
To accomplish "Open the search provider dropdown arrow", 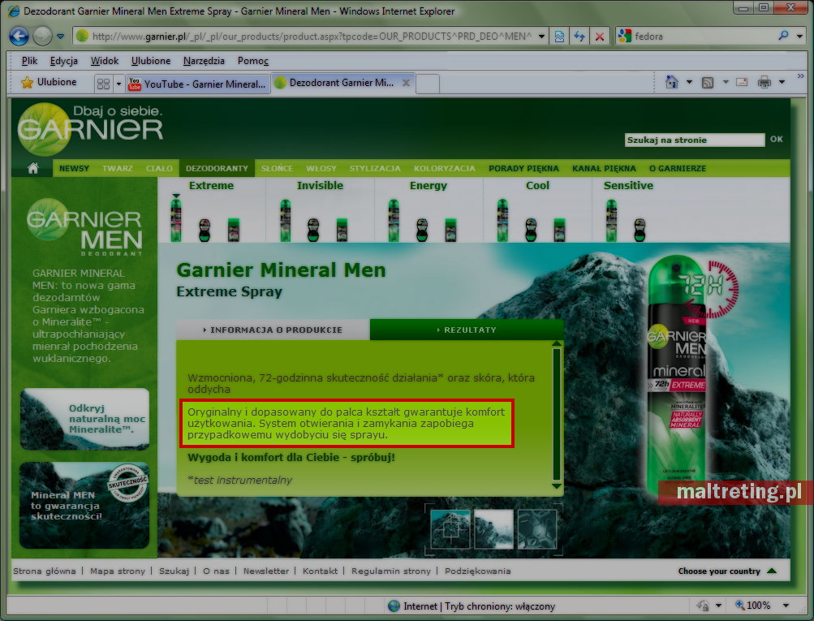I will 799,37.
